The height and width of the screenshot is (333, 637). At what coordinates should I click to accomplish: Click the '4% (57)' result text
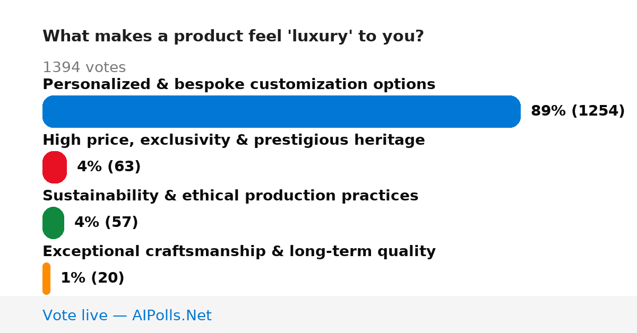106,223
